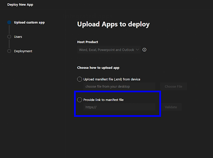The height and width of the screenshot is (158, 213).
Task: Go to the Users step
Action: coord(18,37)
